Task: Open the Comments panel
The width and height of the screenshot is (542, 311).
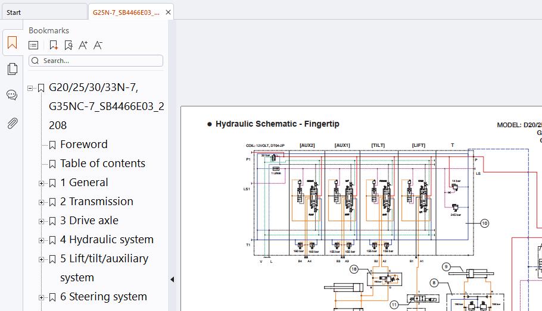Action: coord(12,95)
